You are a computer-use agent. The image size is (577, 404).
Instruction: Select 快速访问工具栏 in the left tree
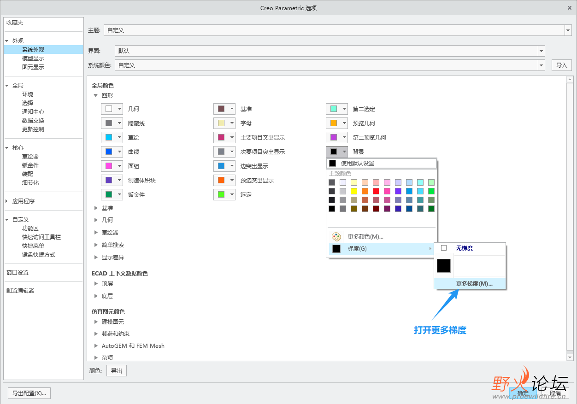point(41,237)
